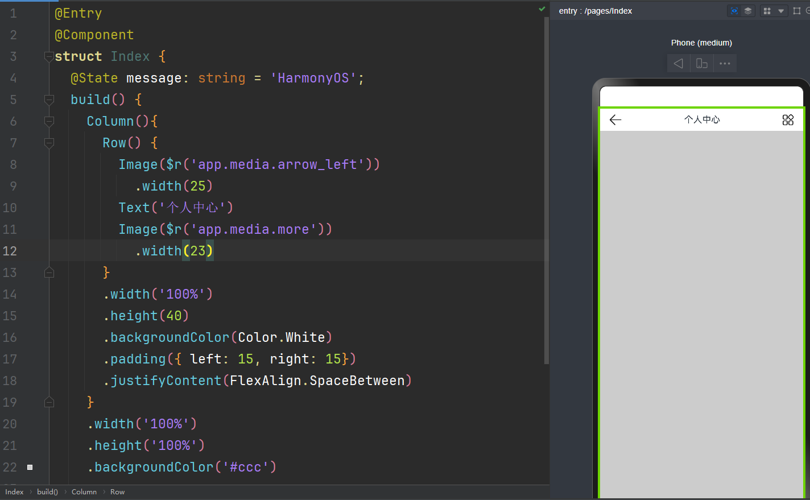Click line number 12 in the gutter
The height and width of the screenshot is (500, 810).
(x=10, y=251)
